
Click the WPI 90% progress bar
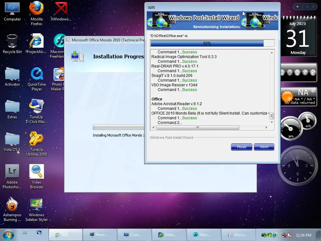pos(212,43)
